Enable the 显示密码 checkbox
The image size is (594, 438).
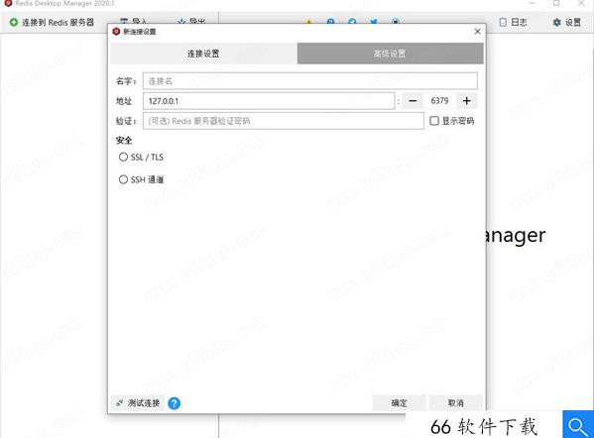(x=434, y=121)
